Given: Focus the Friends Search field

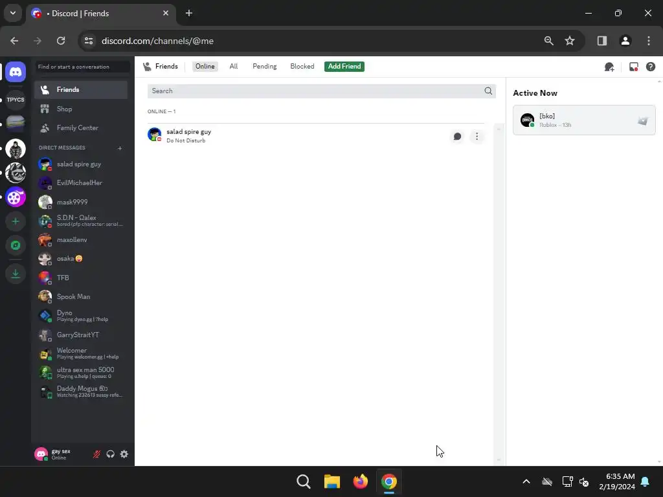Looking at the screenshot, I should 321,91.
